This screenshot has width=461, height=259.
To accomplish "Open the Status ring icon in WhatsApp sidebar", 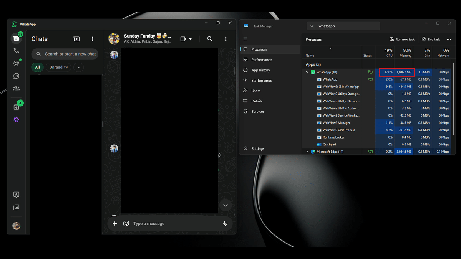I will 16,63.
